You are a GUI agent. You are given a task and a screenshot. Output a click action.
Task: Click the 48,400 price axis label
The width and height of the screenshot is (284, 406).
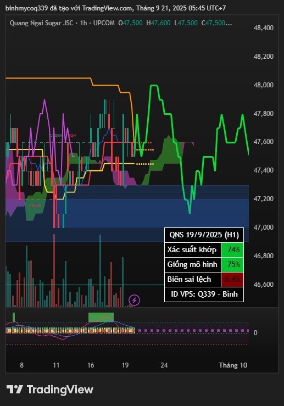click(x=263, y=28)
